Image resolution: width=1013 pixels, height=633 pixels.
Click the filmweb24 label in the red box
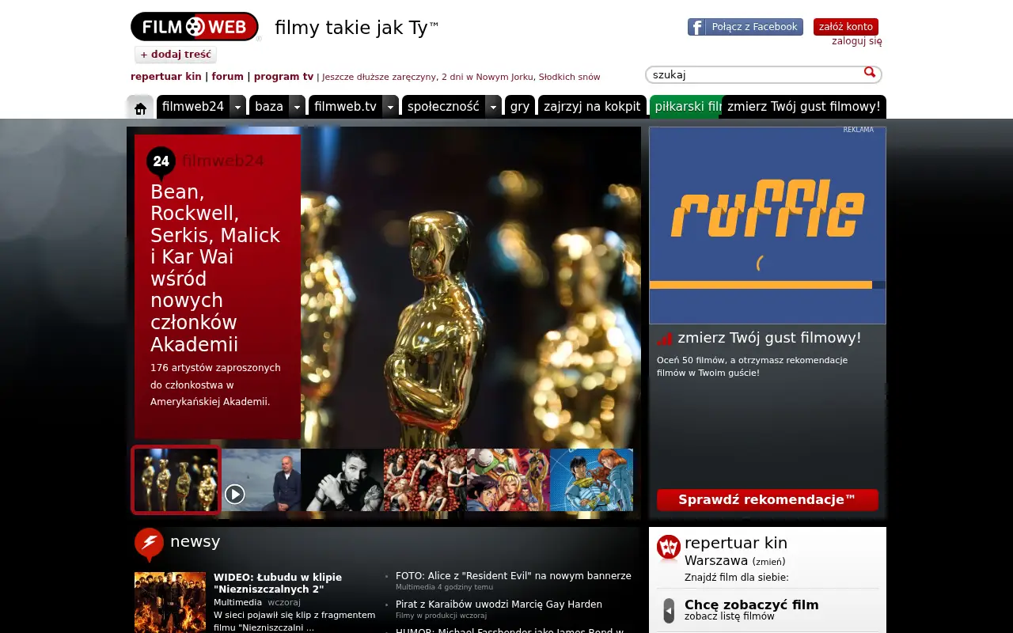click(x=223, y=161)
